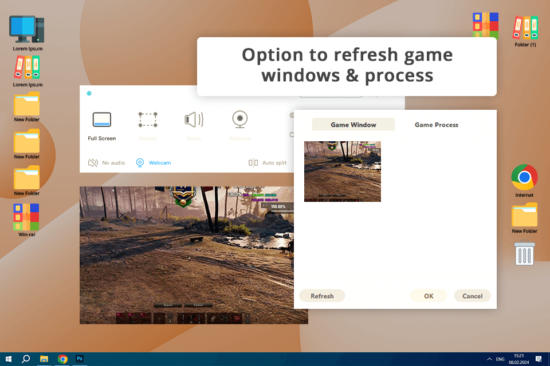
Task: Open the Win-rar desktop icon
Action: tap(27, 220)
